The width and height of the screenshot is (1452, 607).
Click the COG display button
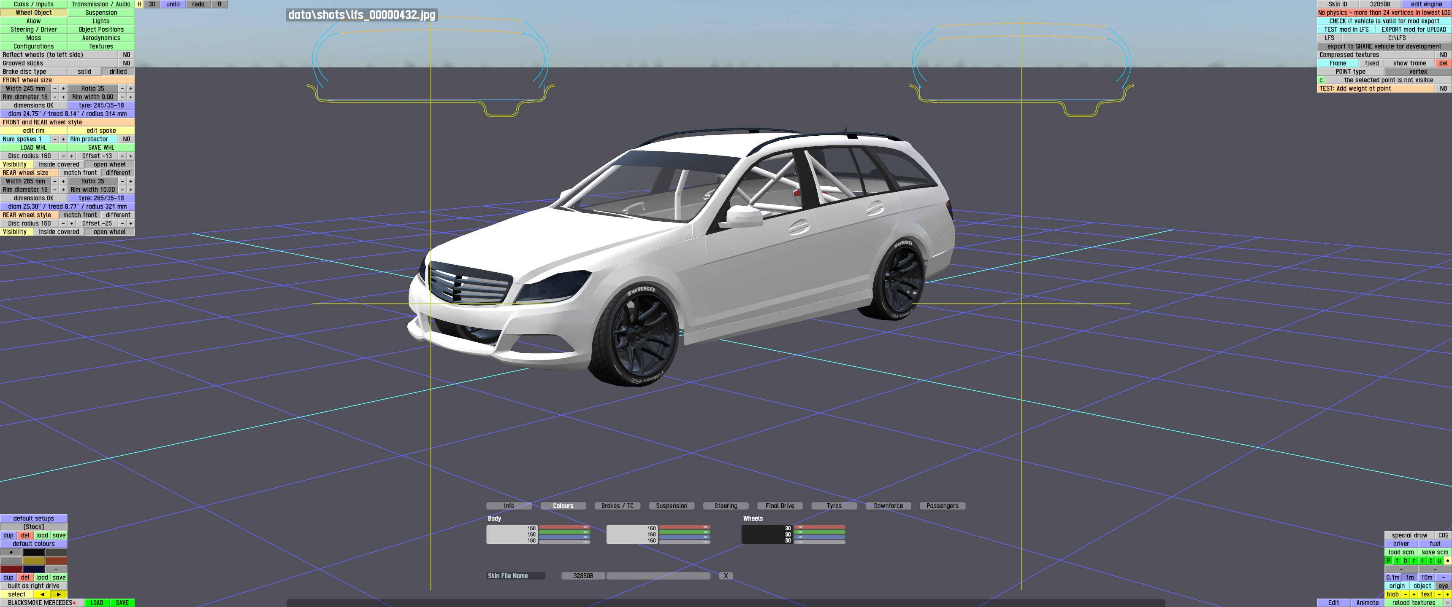pos(1443,535)
